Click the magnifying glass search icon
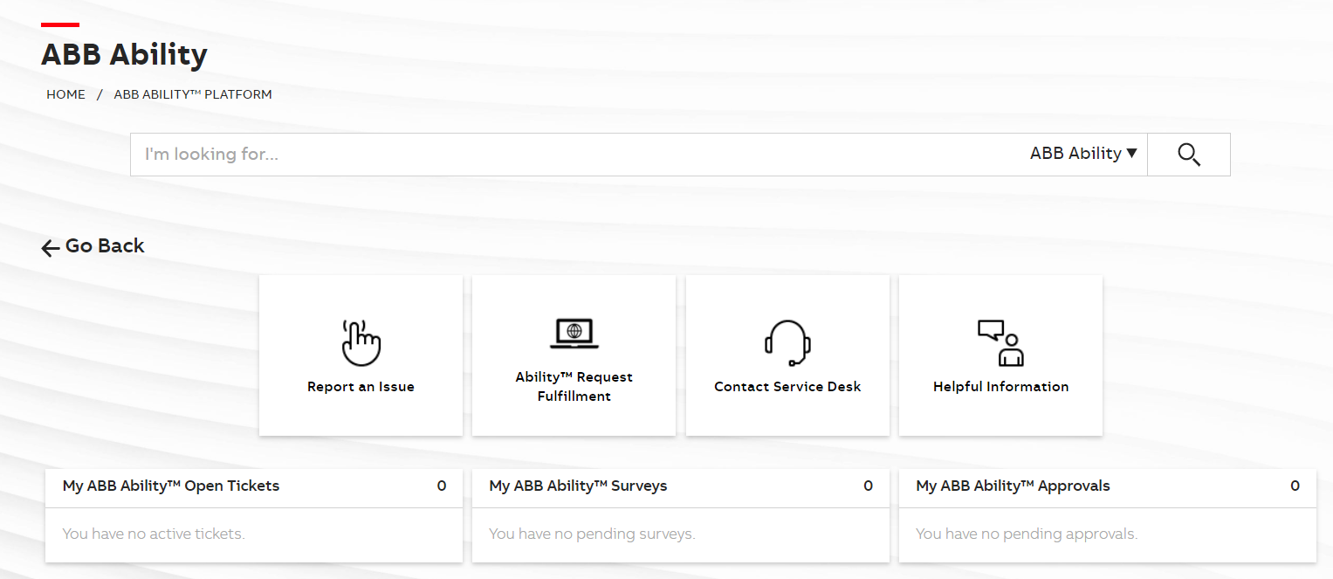 click(1188, 155)
